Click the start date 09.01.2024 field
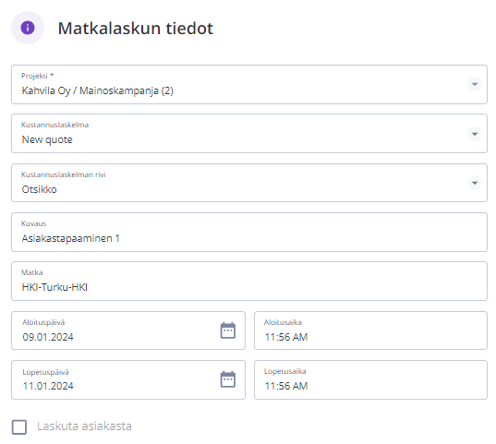The width and height of the screenshot is (496, 444). [128, 330]
